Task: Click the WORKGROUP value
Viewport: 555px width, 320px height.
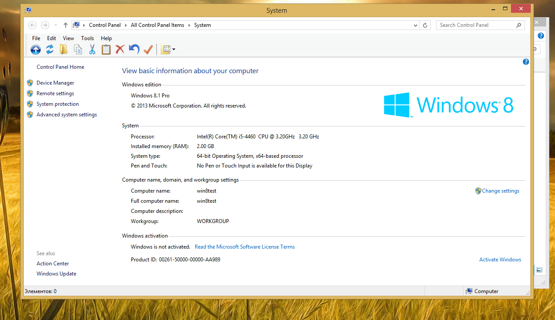Action: 213,221
